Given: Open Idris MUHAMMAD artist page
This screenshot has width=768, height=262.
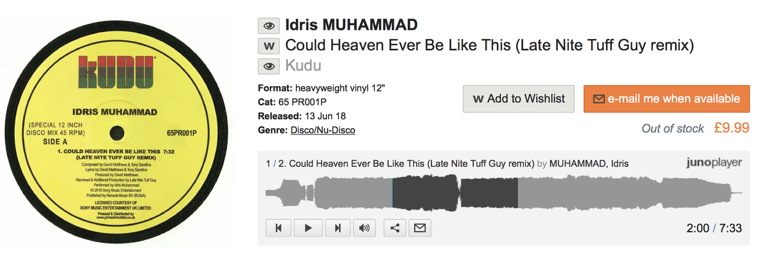Looking at the screenshot, I should click(352, 26).
